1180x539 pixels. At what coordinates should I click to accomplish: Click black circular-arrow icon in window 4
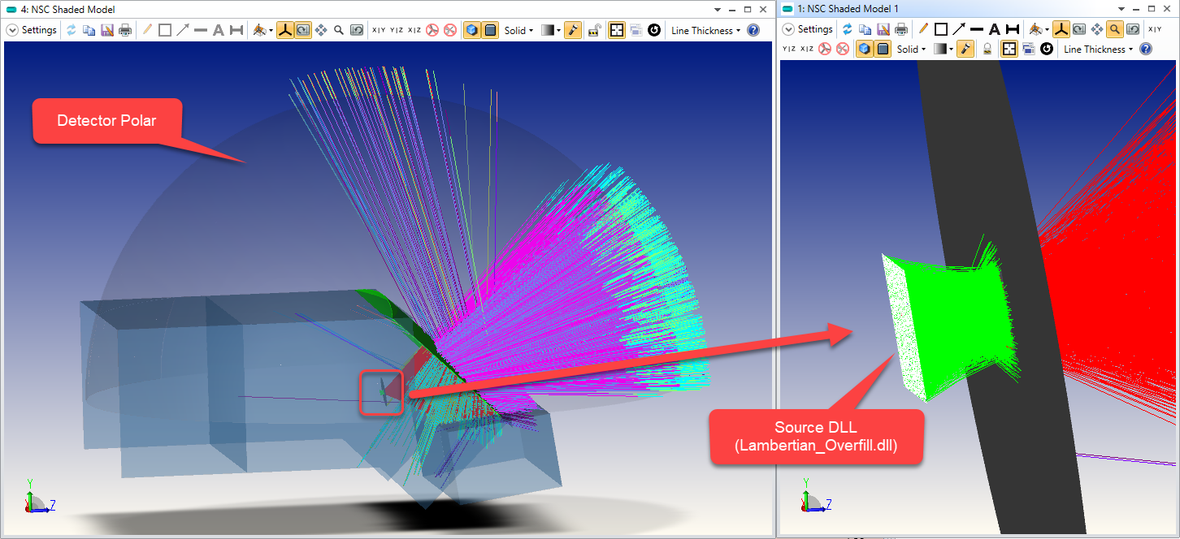click(x=654, y=30)
